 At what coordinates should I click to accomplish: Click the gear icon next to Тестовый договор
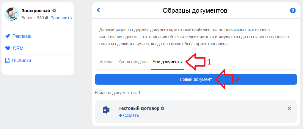163,108
